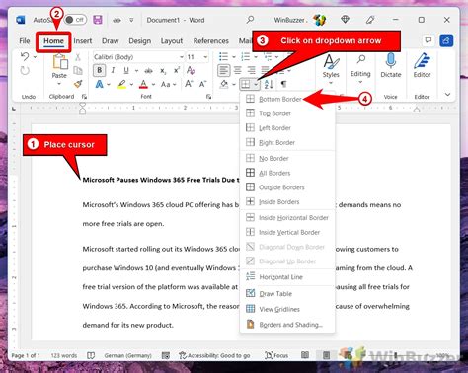Viewport: 468px width, 373px height.
Task: Open the Styles gallery
Action: pos(331,69)
